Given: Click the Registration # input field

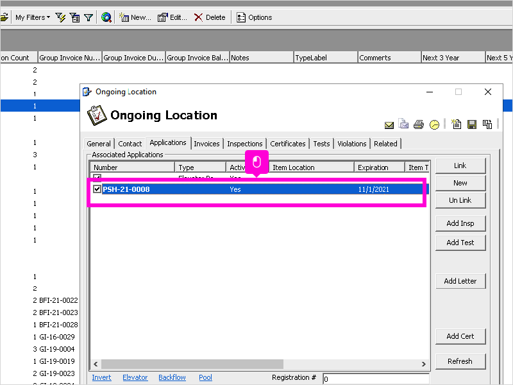Looking at the screenshot, I should 376,379.
